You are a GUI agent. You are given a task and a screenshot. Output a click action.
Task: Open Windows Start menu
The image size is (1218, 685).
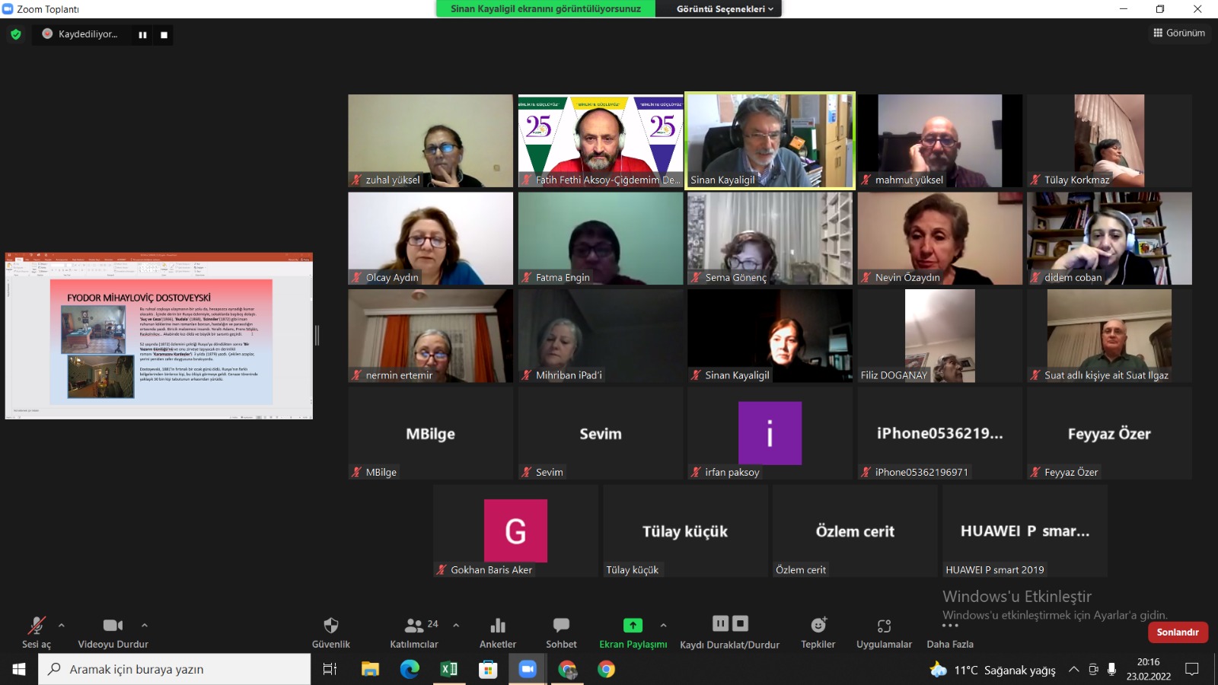coord(19,669)
